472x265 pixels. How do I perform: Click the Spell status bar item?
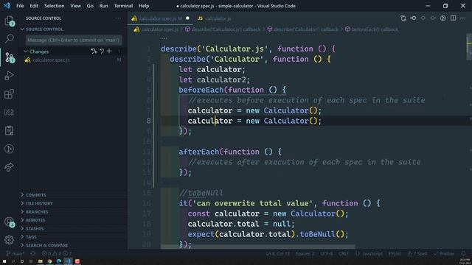[x=417, y=253]
